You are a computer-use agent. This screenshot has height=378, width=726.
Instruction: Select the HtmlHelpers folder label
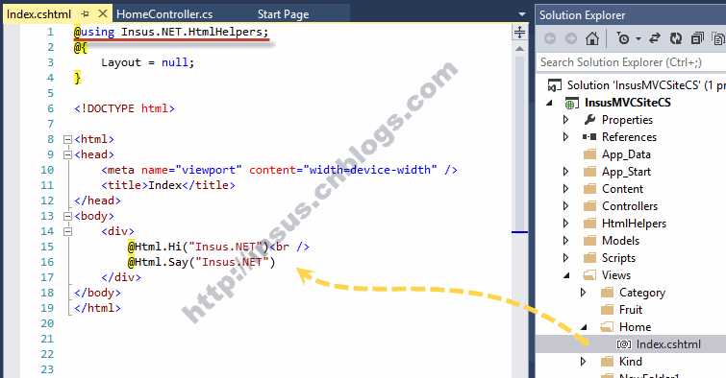[634, 224]
